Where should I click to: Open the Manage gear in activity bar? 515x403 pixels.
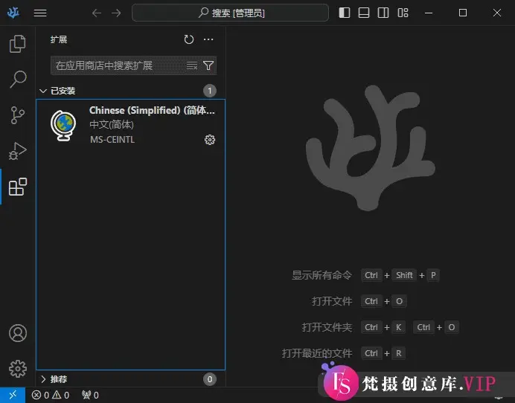(18, 369)
